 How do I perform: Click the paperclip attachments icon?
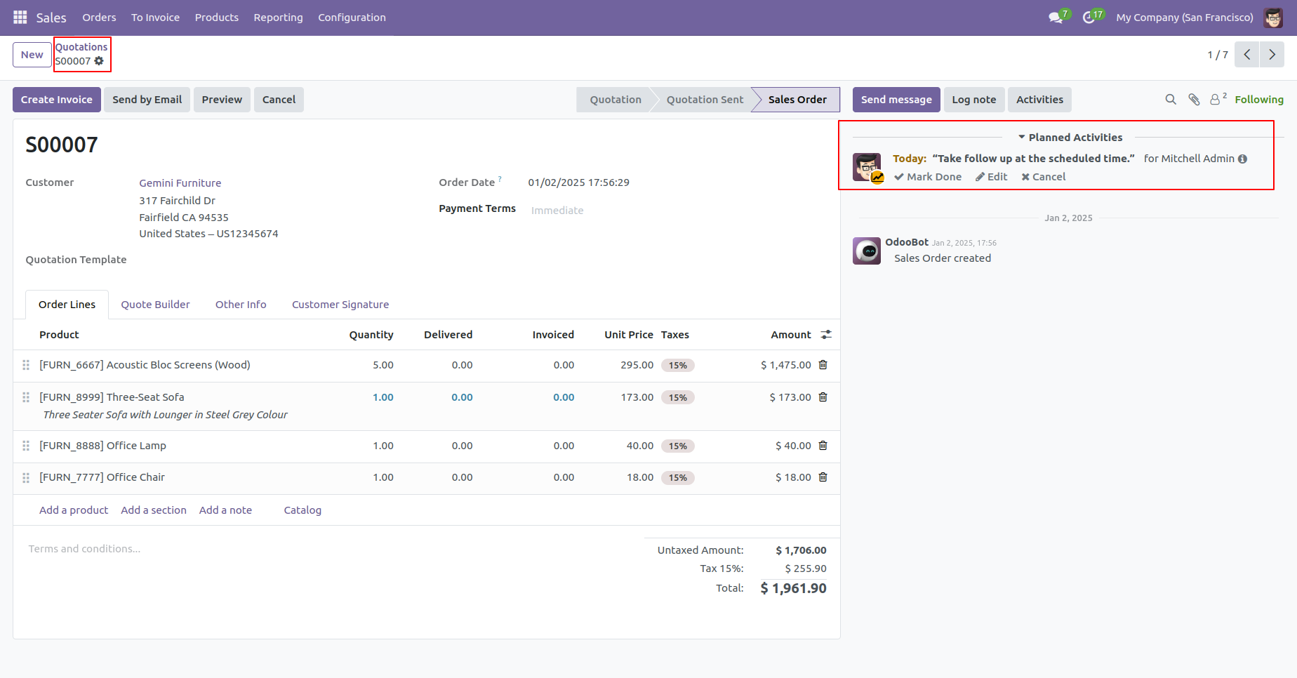[x=1194, y=100]
